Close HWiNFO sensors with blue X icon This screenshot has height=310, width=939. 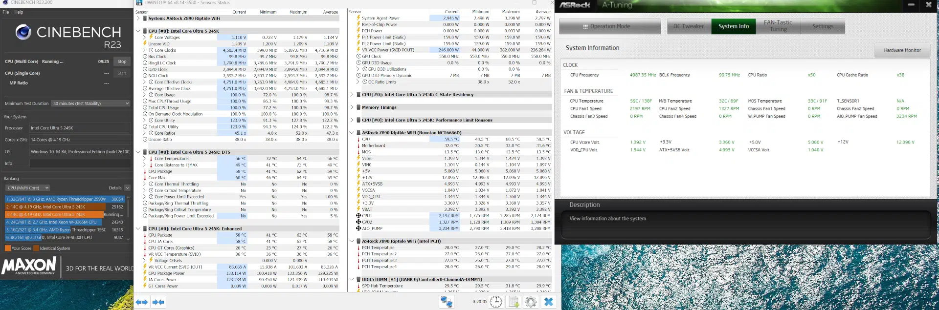coord(549,302)
